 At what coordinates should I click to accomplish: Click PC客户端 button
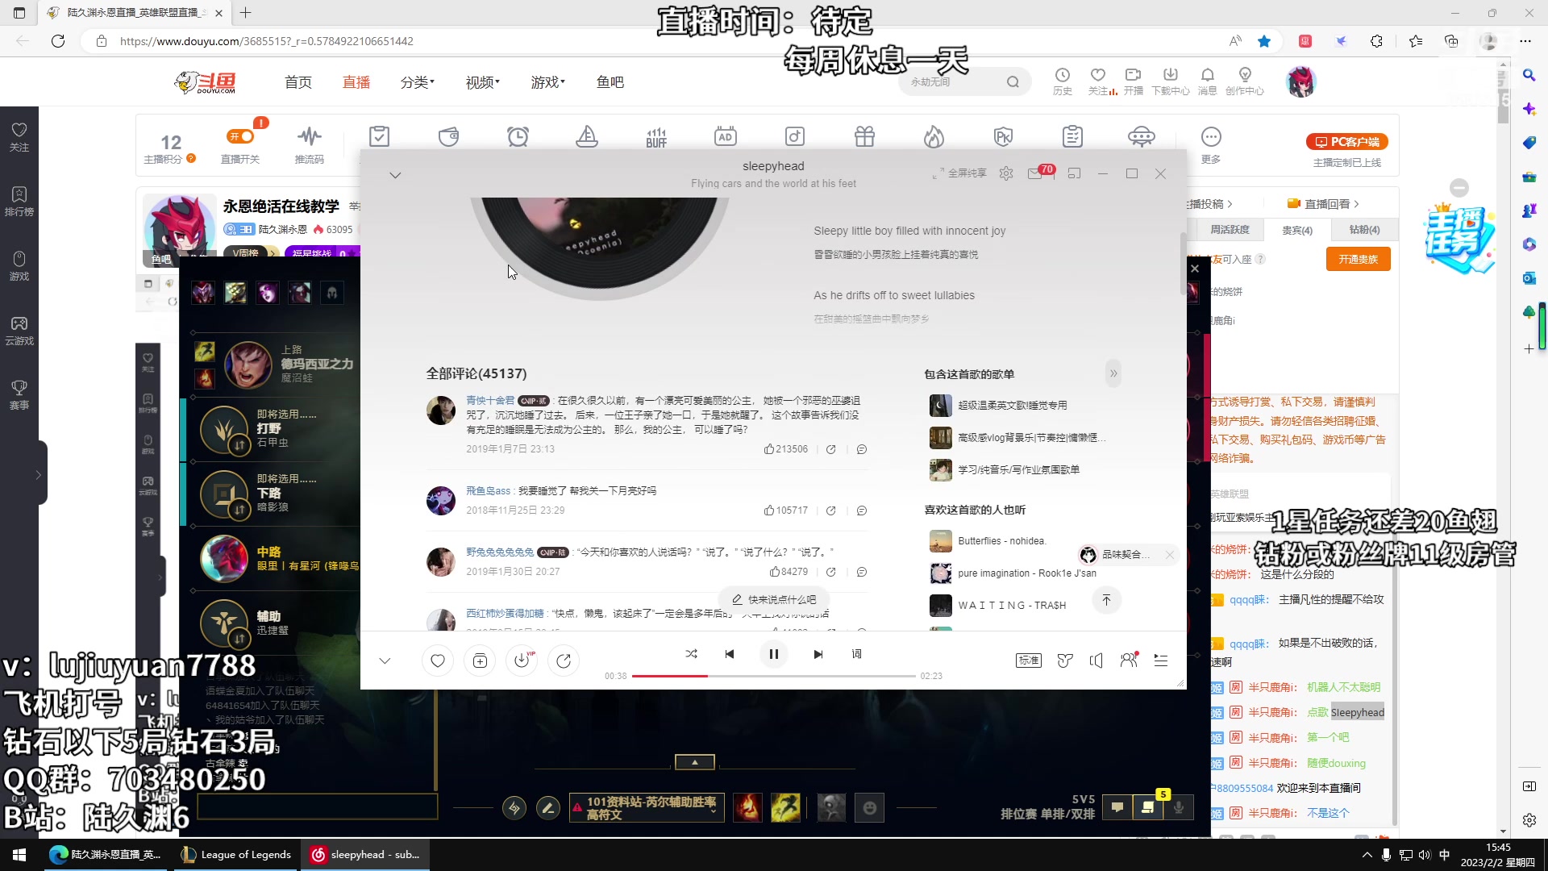click(1347, 142)
